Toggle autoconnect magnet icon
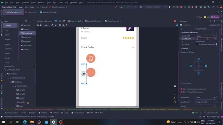This screenshot has width=223, height=125. tap(41, 25)
